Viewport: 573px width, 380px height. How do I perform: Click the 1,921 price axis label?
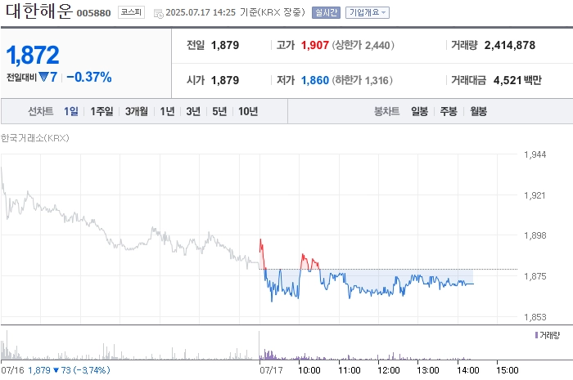535,195
